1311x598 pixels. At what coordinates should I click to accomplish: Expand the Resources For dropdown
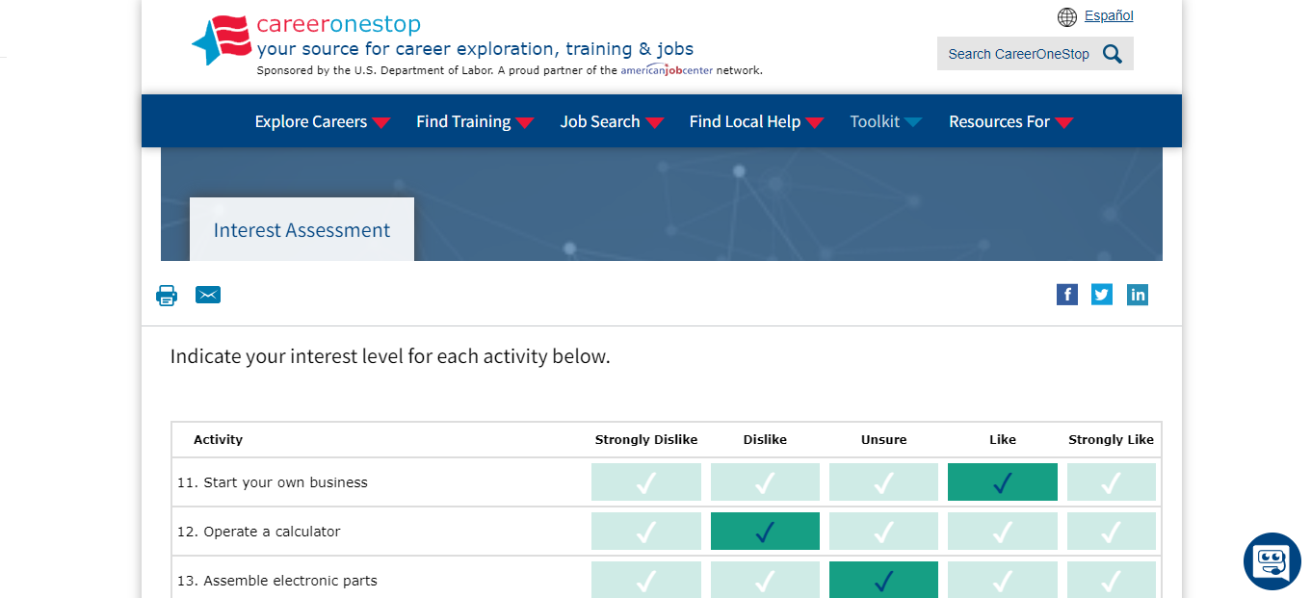pos(1010,121)
